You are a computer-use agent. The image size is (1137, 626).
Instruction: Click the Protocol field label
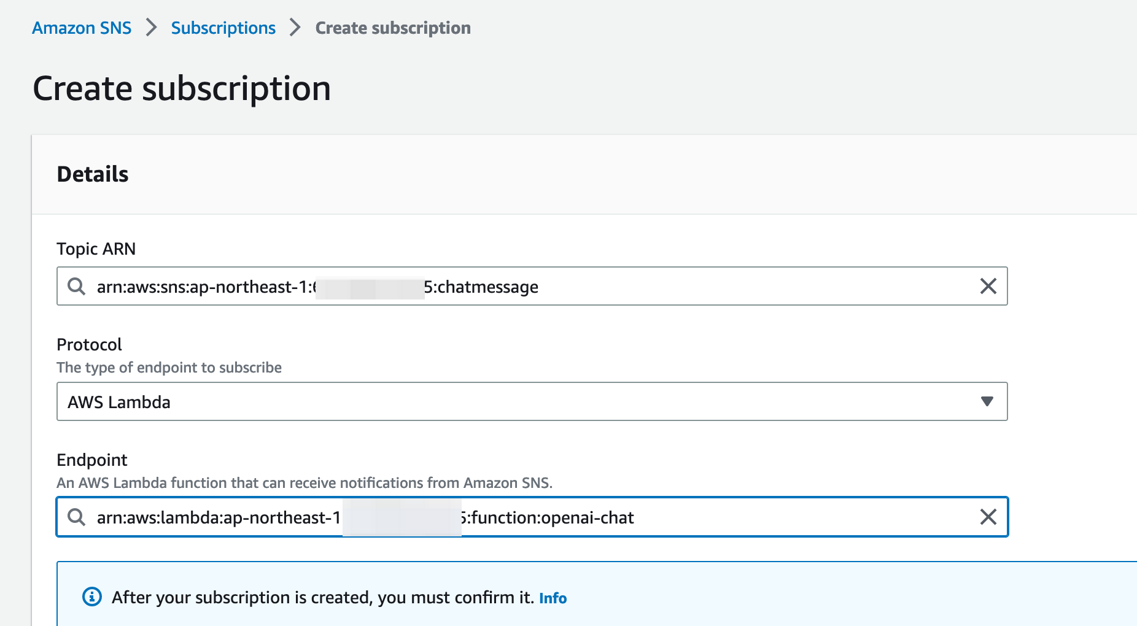(89, 344)
